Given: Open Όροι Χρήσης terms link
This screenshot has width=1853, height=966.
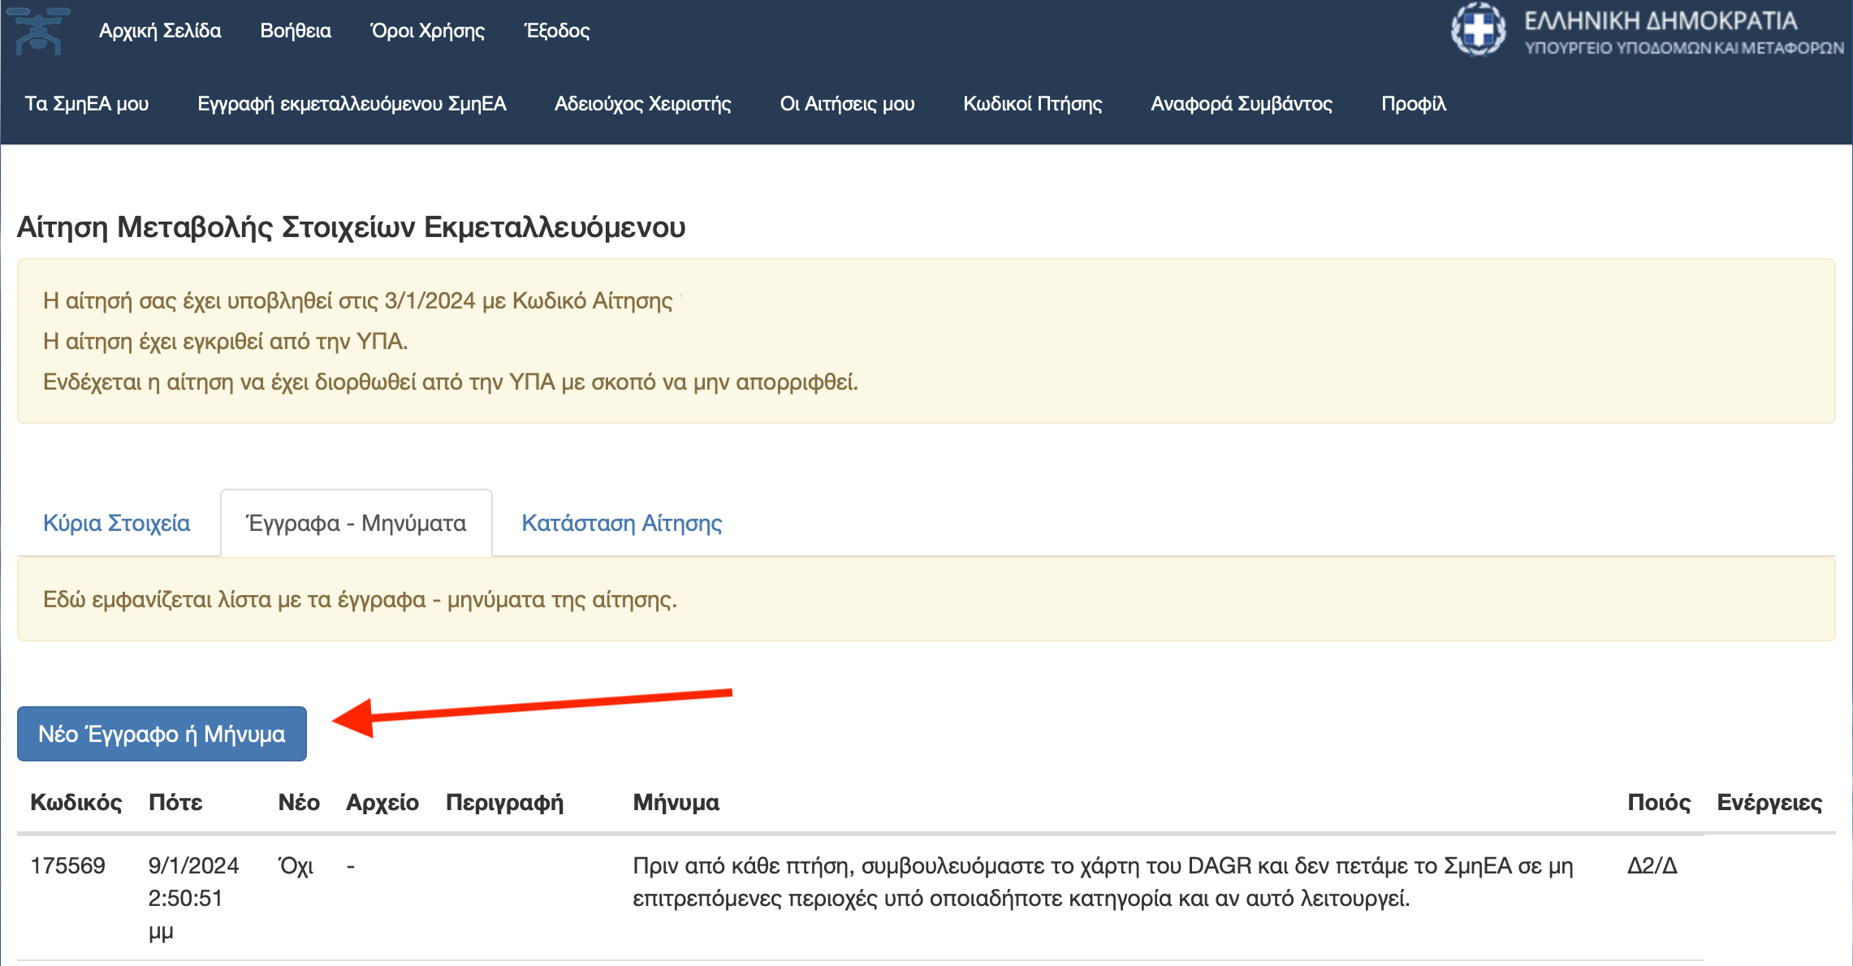Looking at the screenshot, I should tap(427, 31).
